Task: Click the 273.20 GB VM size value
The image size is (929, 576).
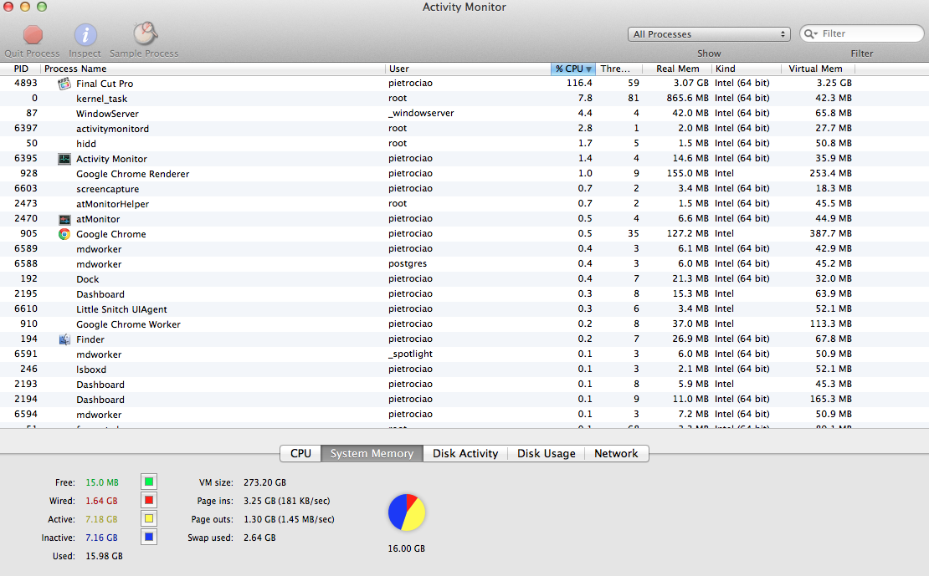Action: (x=264, y=482)
